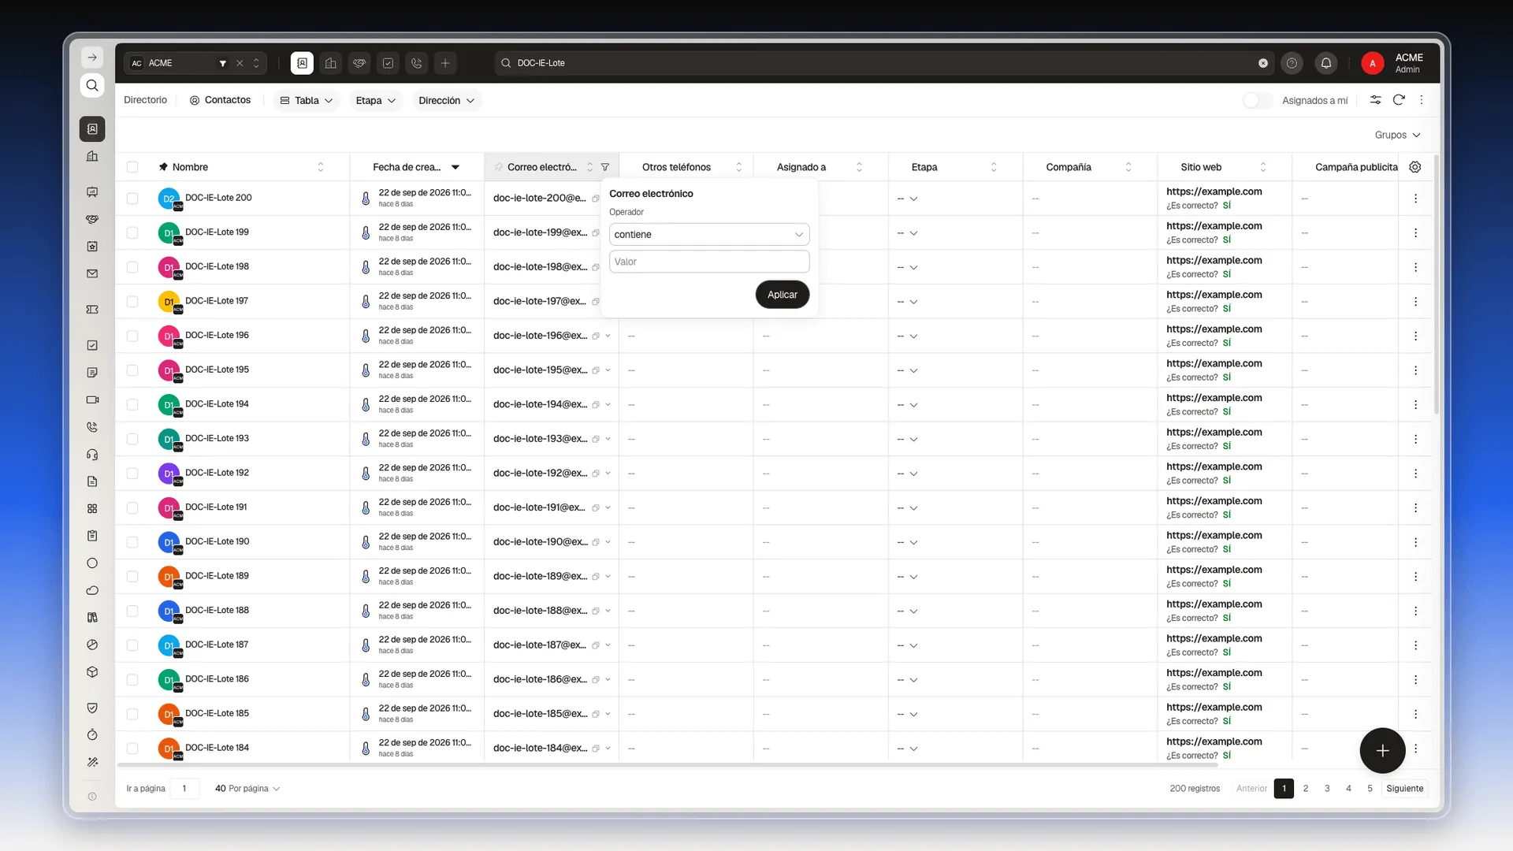
Task: Click the Ir a página number field
Action: click(185, 789)
